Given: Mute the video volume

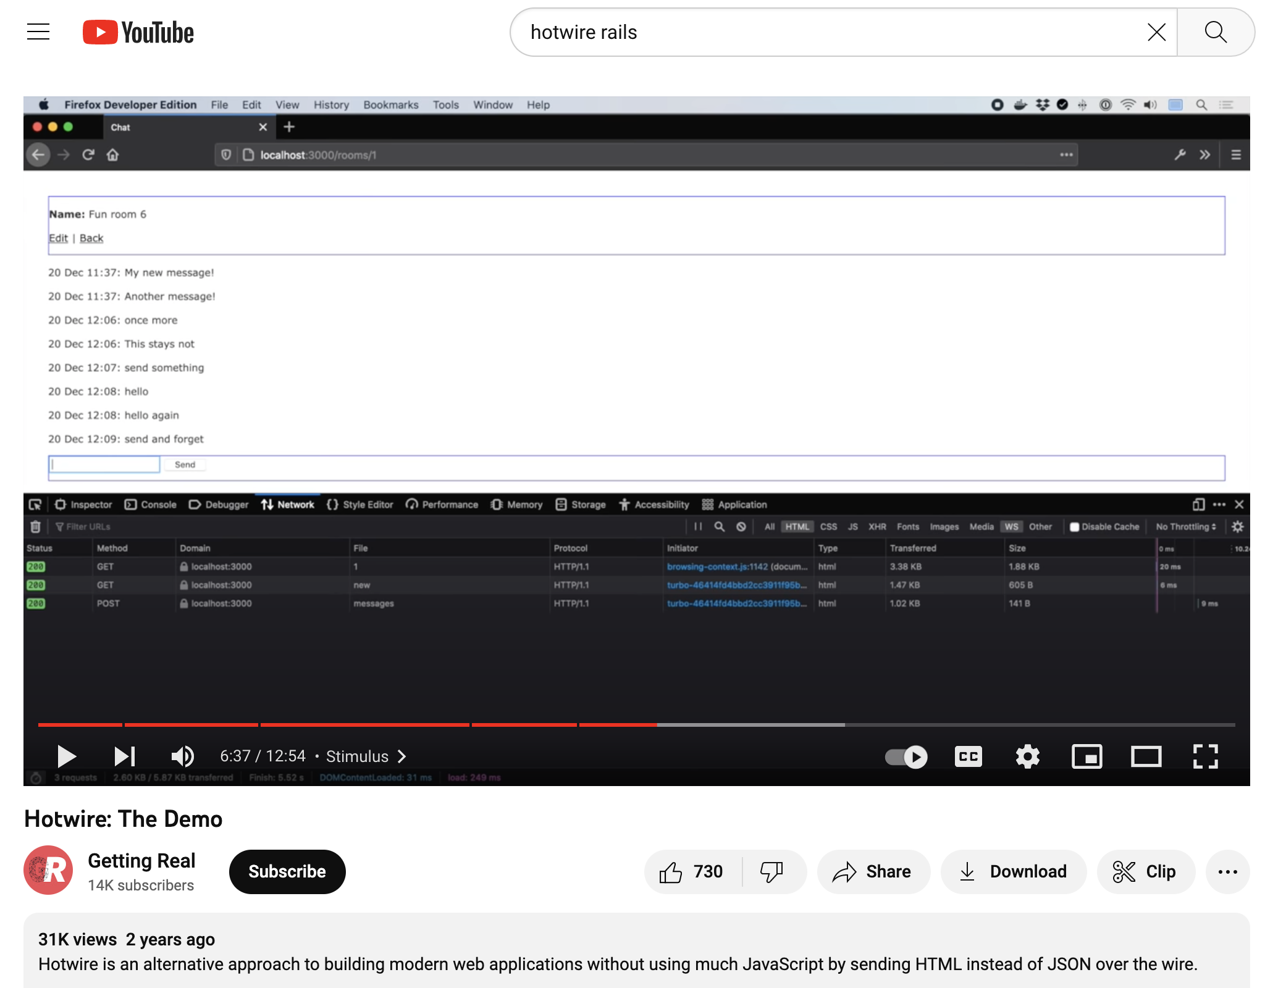Looking at the screenshot, I should [182, 756].
